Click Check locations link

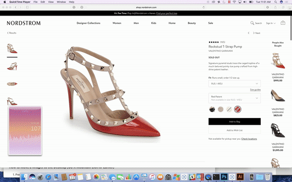[x=249, y=139]
